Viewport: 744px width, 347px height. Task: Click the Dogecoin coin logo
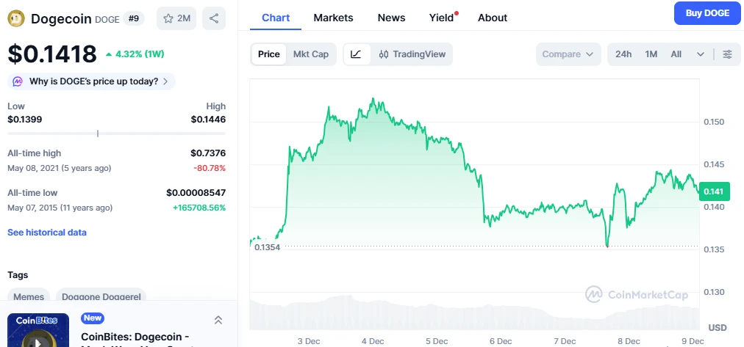coord(16,18)
